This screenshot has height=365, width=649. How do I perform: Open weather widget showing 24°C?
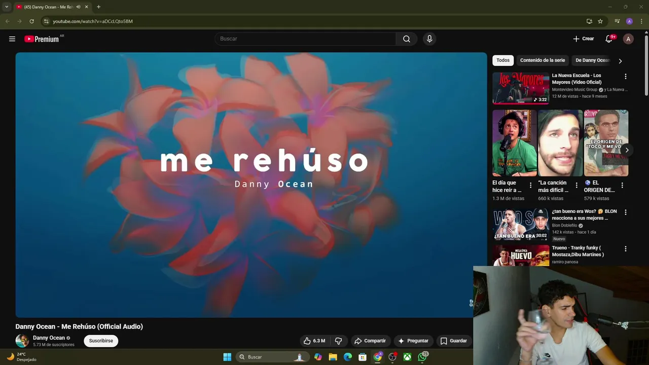click(x=21, y=357)
